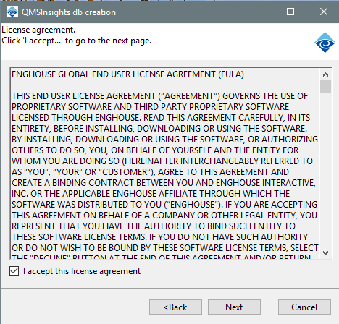Maximize the installer window
This screenshot has height=324, width=339.
point(290,12)
